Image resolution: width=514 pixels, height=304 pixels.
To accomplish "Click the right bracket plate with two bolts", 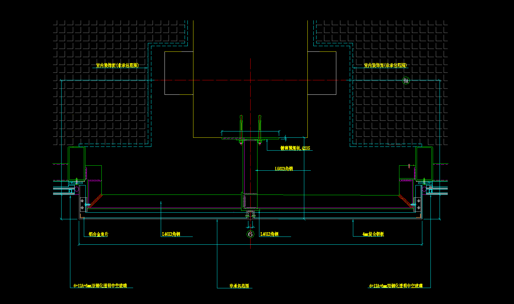I will pos(418,204).
